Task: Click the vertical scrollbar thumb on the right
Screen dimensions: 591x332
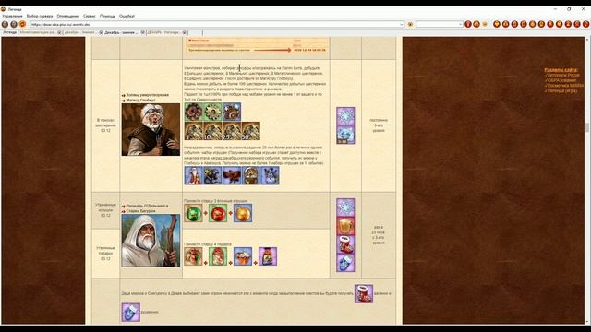Action: pyautogui.click(x=587, y=127)
